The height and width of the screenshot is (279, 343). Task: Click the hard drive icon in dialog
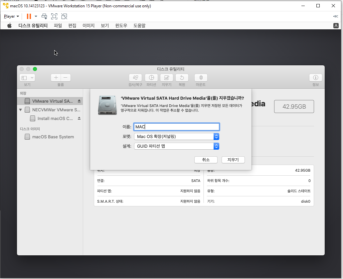coord(107,105)
